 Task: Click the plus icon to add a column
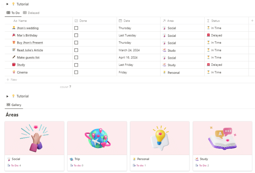[252, 21]
